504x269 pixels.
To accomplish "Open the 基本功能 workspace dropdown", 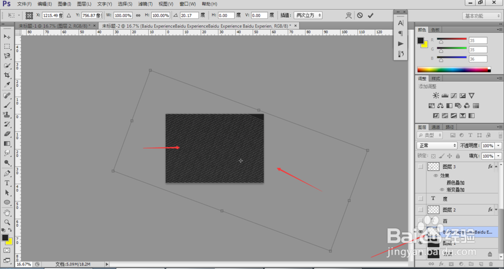I will pyautogui.click(x=481, y=16).
